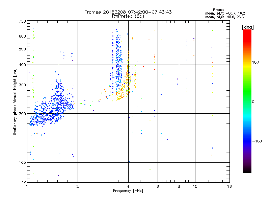Click y-axis tick label '400'
The image size is (270, 203).
pos(22,65)
